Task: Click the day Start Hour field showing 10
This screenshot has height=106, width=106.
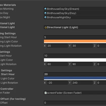Action: 75,56
